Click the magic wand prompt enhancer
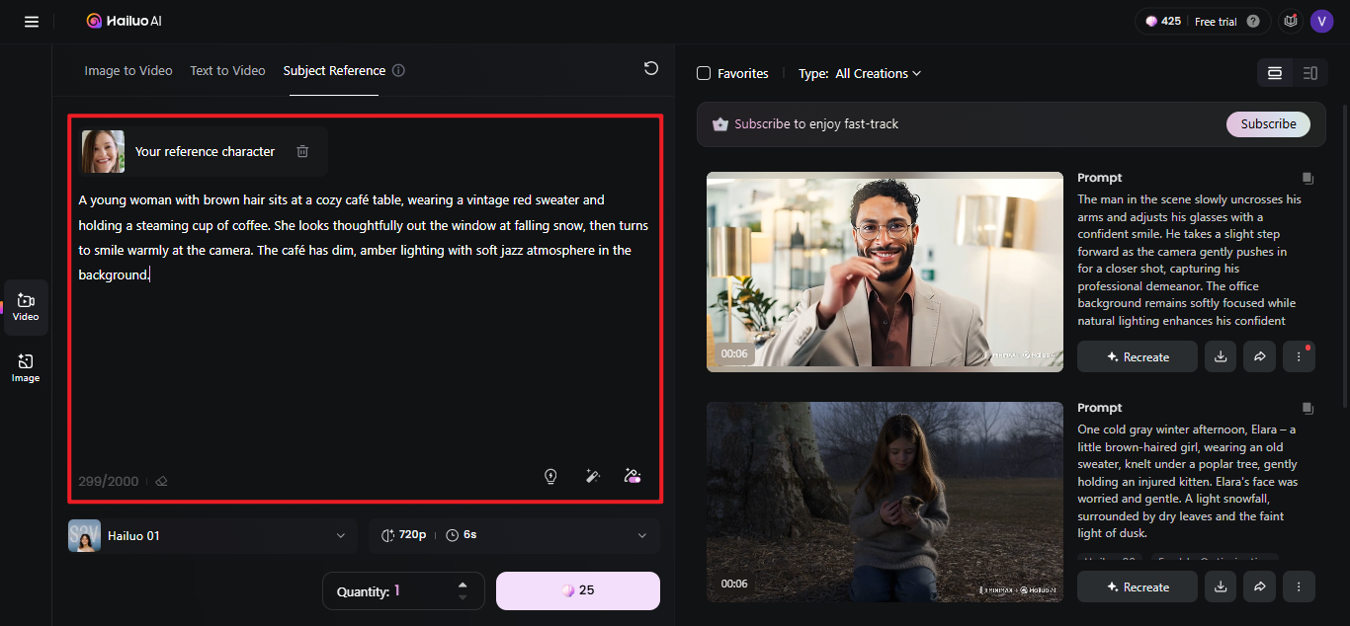 coord(593,476)
